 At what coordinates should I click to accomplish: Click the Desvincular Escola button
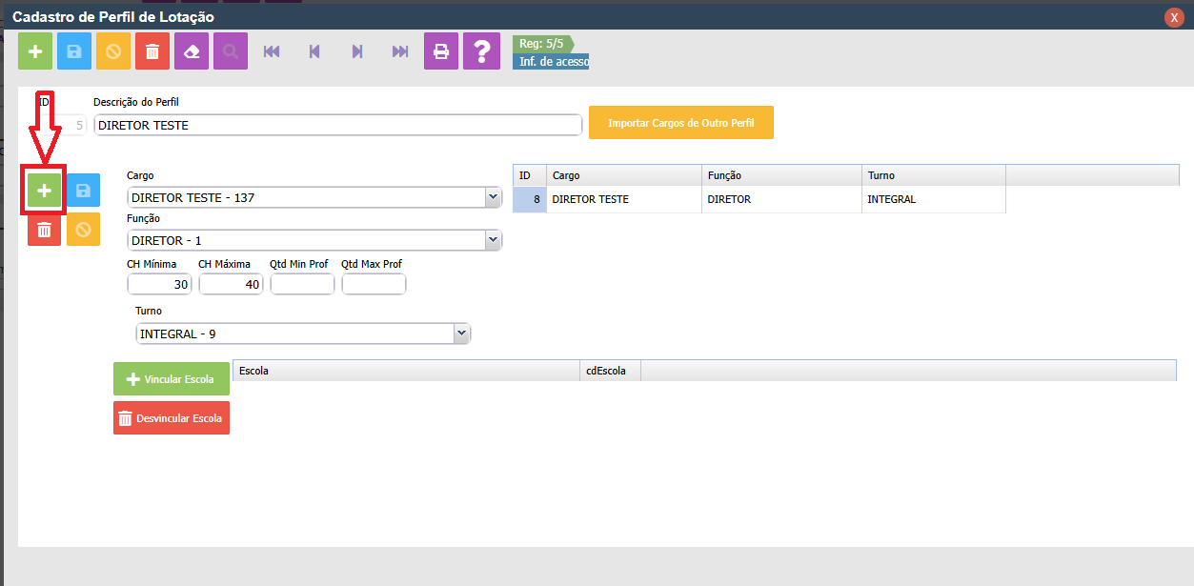(x=172, y=418)
